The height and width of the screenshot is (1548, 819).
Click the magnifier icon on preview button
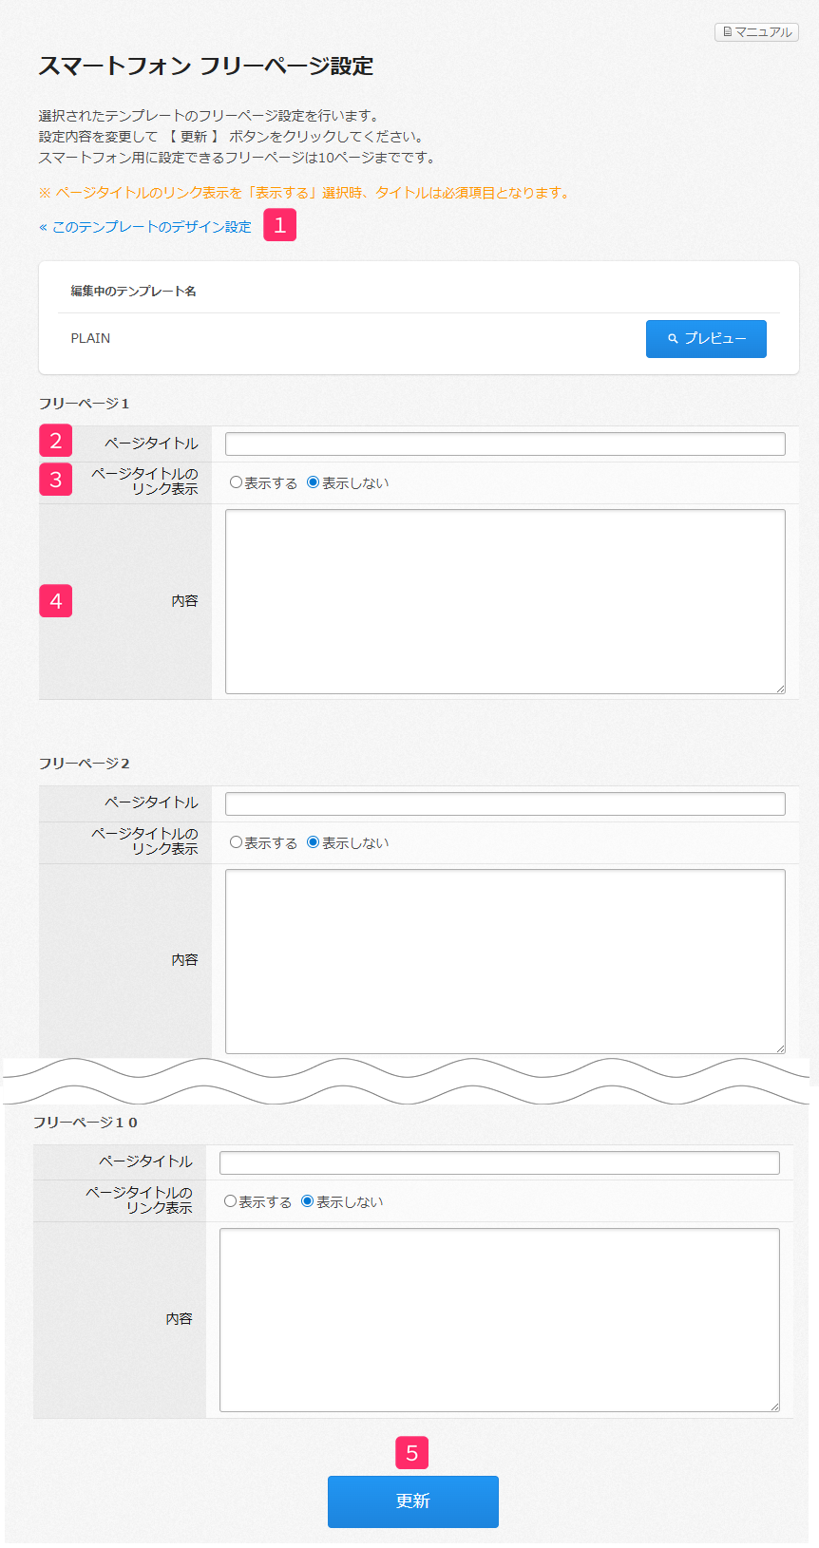point(673,339)
